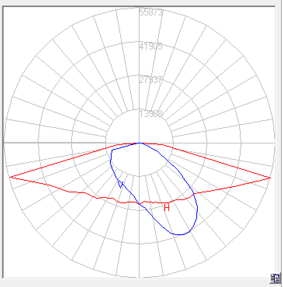This screenshot has height=287, width=283.
Task: Click left end of the horizontal axis
Action: pyautogui.click(x=5, y=143)
